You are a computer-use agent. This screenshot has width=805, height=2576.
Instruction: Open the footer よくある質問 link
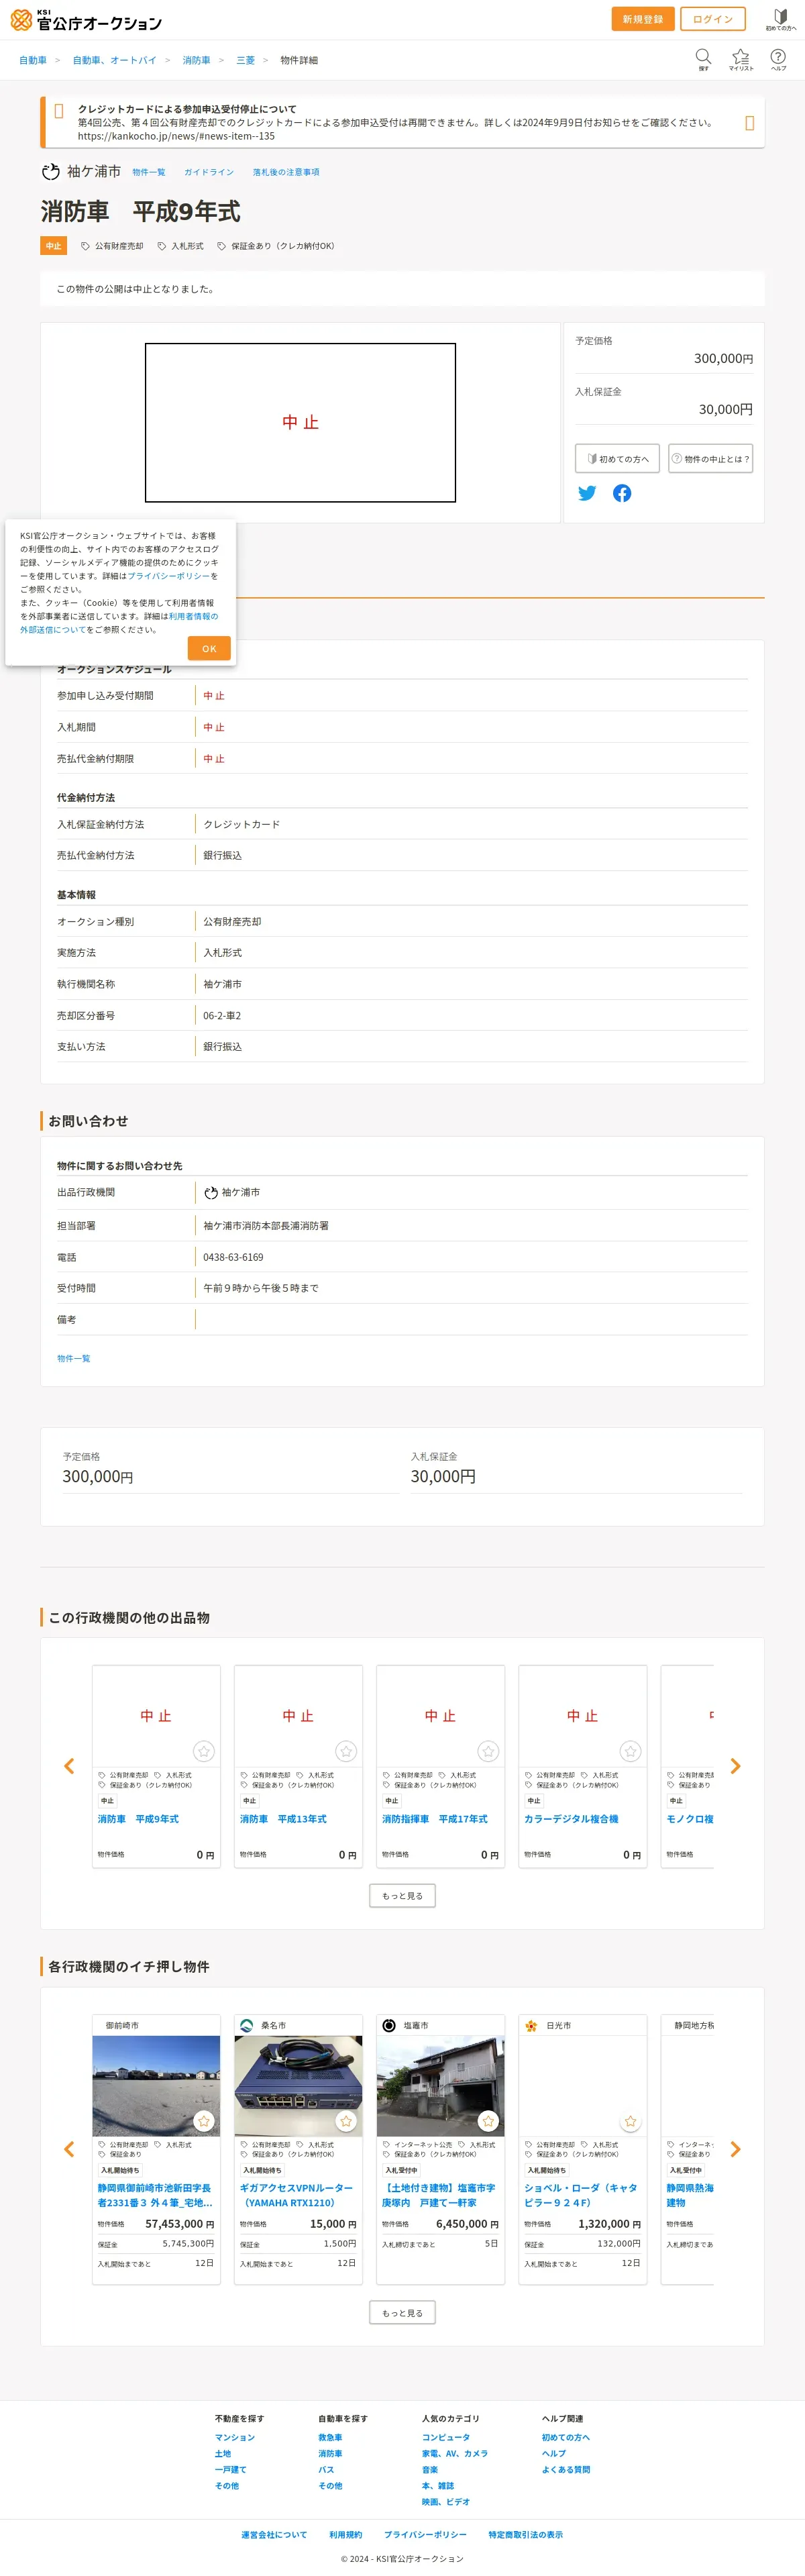coord(566,2469)
